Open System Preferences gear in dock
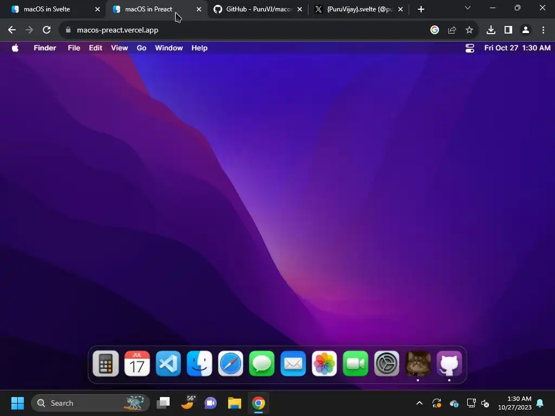Image resolution: width=555 pixels, height=416 pixels. click(x=386, y=363)
